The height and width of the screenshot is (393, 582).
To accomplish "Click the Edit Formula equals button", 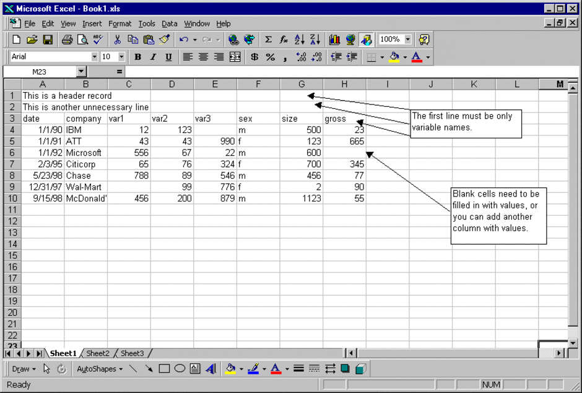I will tap(119, 72).
